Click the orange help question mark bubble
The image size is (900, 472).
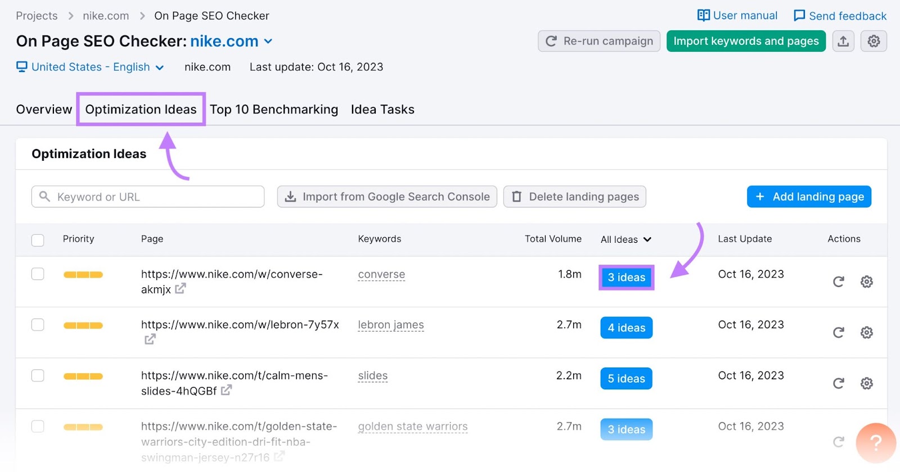876,443
